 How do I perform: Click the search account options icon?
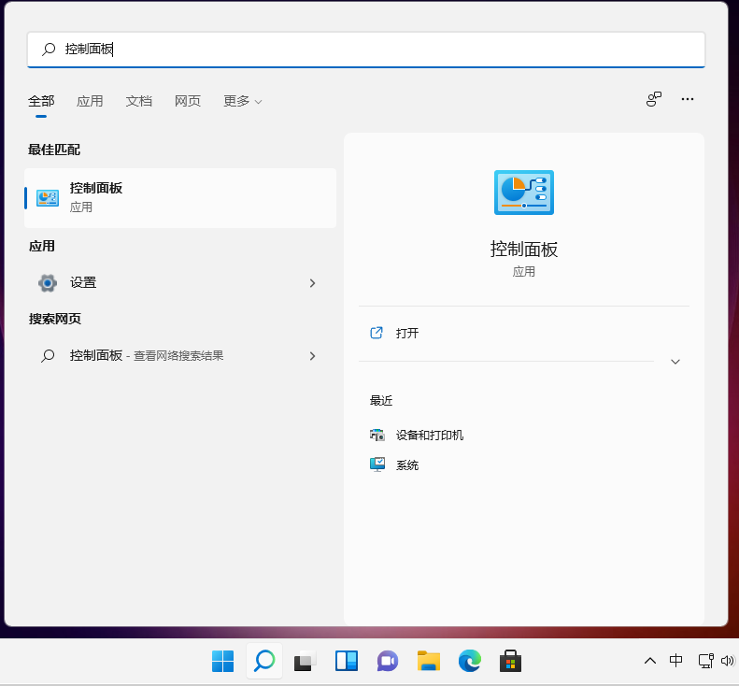[654, 99]
